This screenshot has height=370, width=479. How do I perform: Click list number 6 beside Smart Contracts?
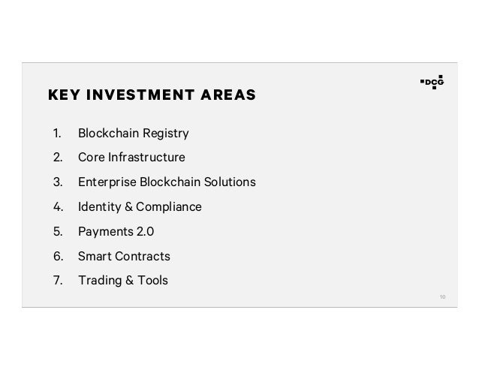click(57, 256)
